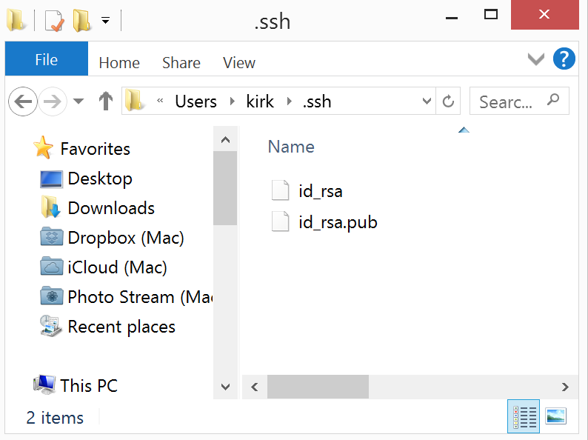
Task: Navigate to kirk in breadcrumb
Action: pos(260,101)
